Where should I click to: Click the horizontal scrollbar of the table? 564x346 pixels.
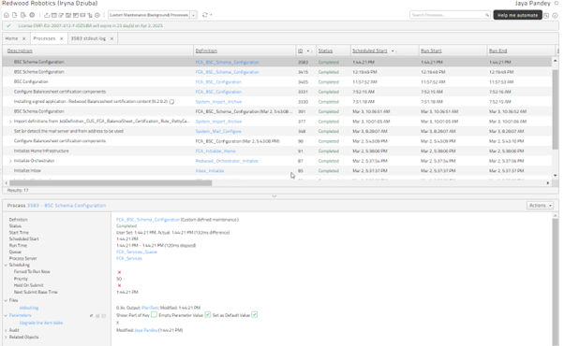click(x=111, y=183)
